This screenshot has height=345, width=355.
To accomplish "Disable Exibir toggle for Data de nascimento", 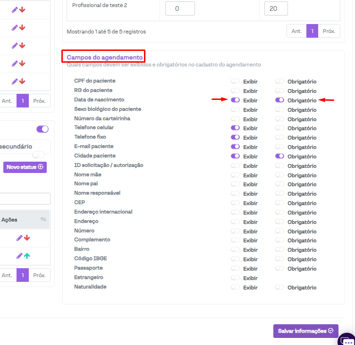I will 235,100.
